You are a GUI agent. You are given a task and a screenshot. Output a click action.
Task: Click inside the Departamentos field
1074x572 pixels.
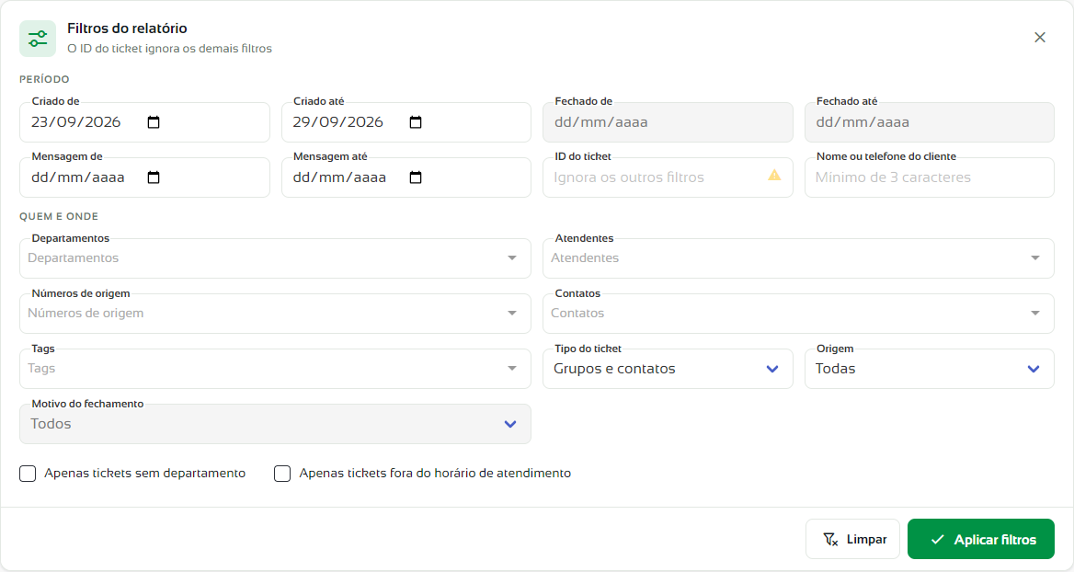pyautogui.click(x=275, y=258)
